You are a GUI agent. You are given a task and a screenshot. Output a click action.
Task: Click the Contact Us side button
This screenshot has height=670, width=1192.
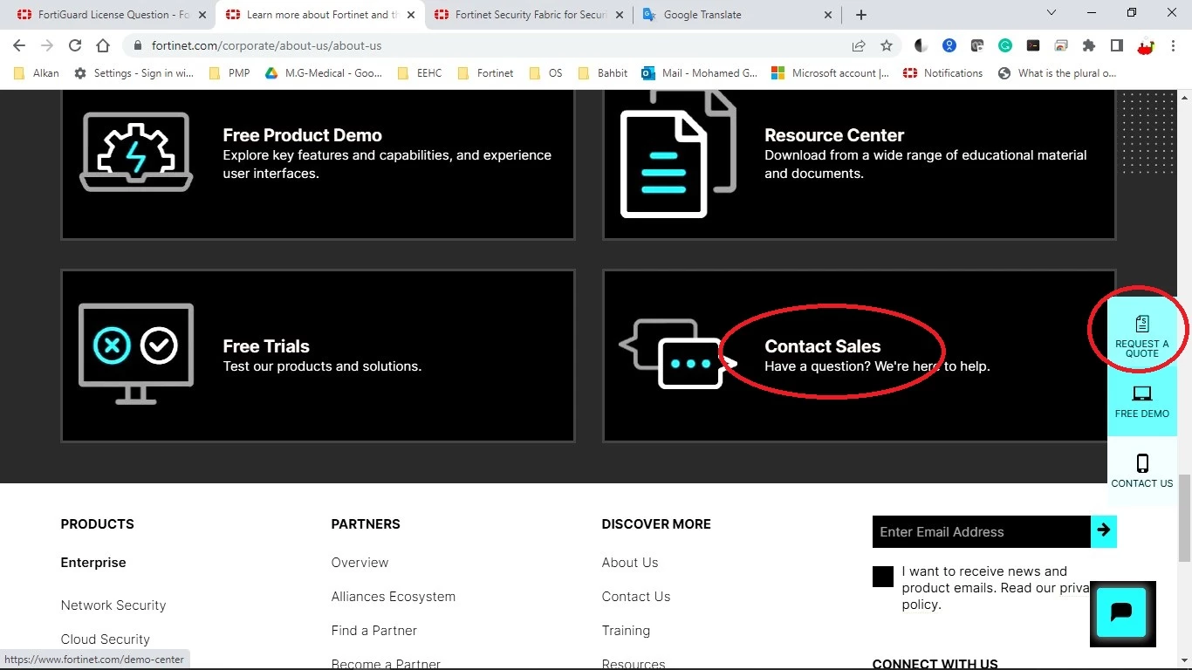[1141, 471]
